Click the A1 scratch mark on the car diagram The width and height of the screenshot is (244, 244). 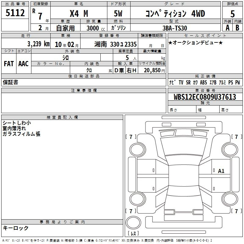click(221, 171)
